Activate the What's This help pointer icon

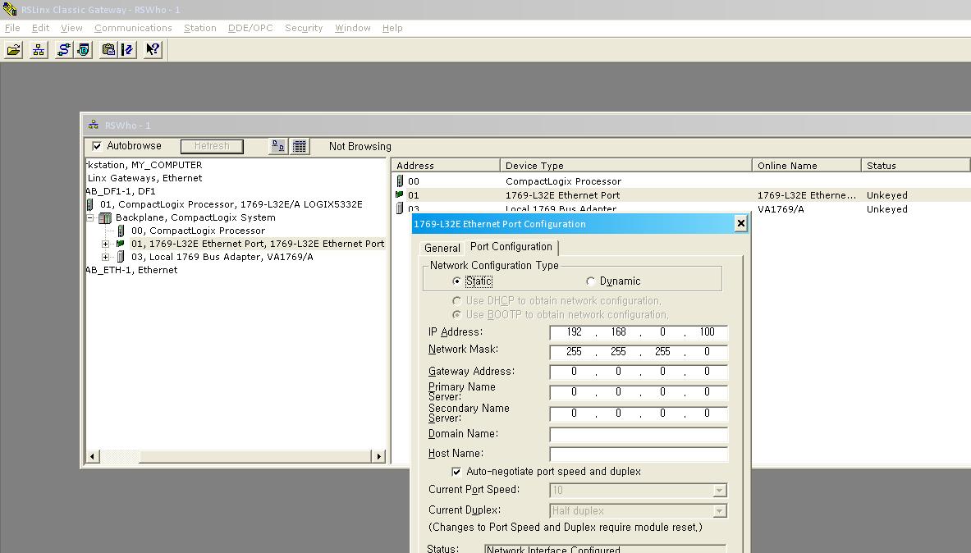pos(153,49)
